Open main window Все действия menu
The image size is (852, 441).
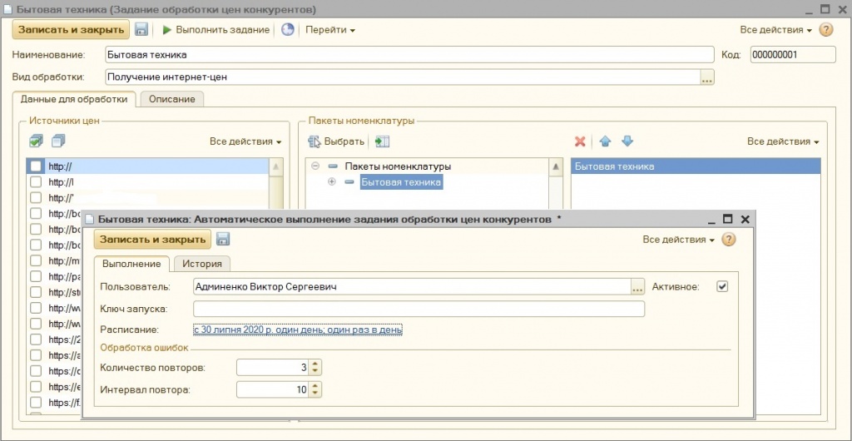[776, 30]
